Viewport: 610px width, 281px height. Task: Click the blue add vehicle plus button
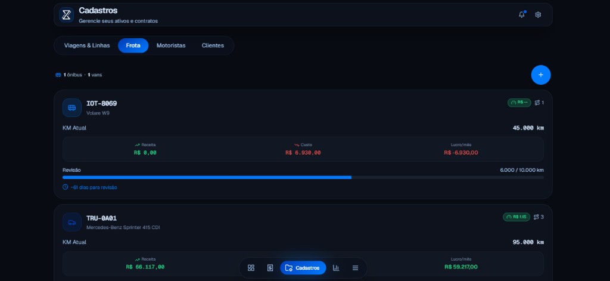pyautogui.click(x=541, y=75)
